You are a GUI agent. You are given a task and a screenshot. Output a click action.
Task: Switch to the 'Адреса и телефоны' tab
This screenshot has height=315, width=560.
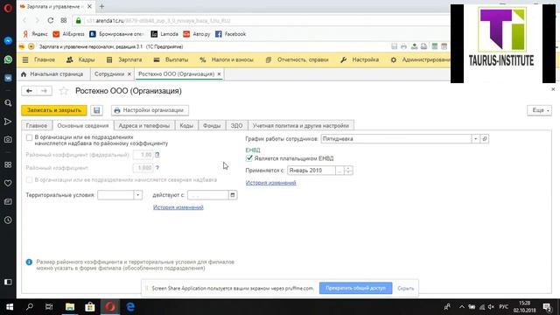[144, 126]
